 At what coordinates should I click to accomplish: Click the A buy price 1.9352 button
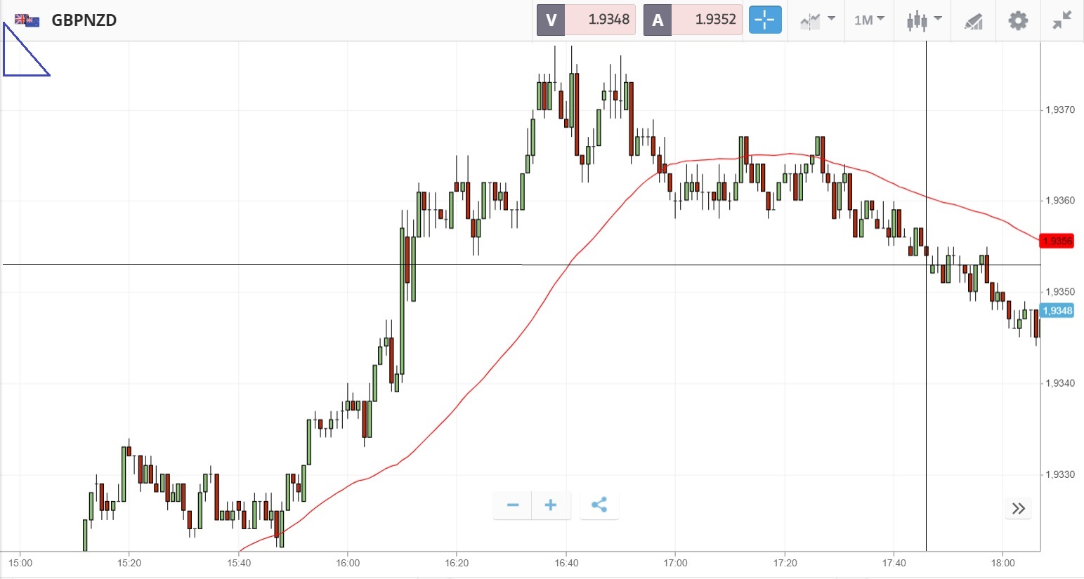pyautogui.click(x=693, y=20)
